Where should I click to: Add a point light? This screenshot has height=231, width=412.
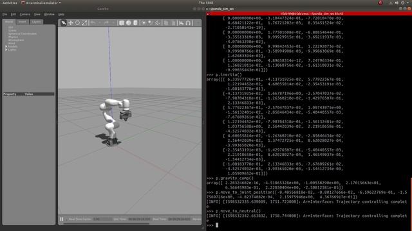click(x=144, y=23)
